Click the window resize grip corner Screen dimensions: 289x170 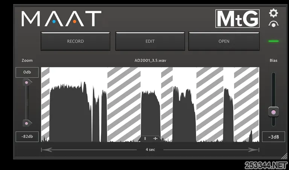pyautogui.click(x=284, y=156)
